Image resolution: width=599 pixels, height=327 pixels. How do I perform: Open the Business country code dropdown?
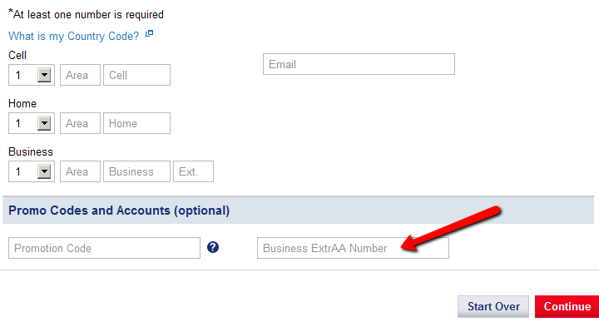tap(44, 171)
